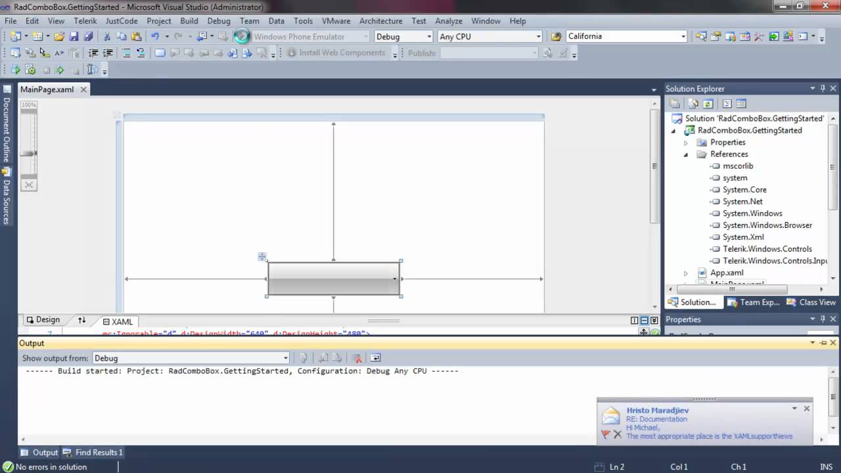
Task: Click the Copy icon in toolbar
Action: (x=122, y=36)
